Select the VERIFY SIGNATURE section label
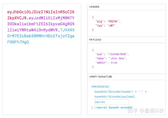 click(101, 77)
